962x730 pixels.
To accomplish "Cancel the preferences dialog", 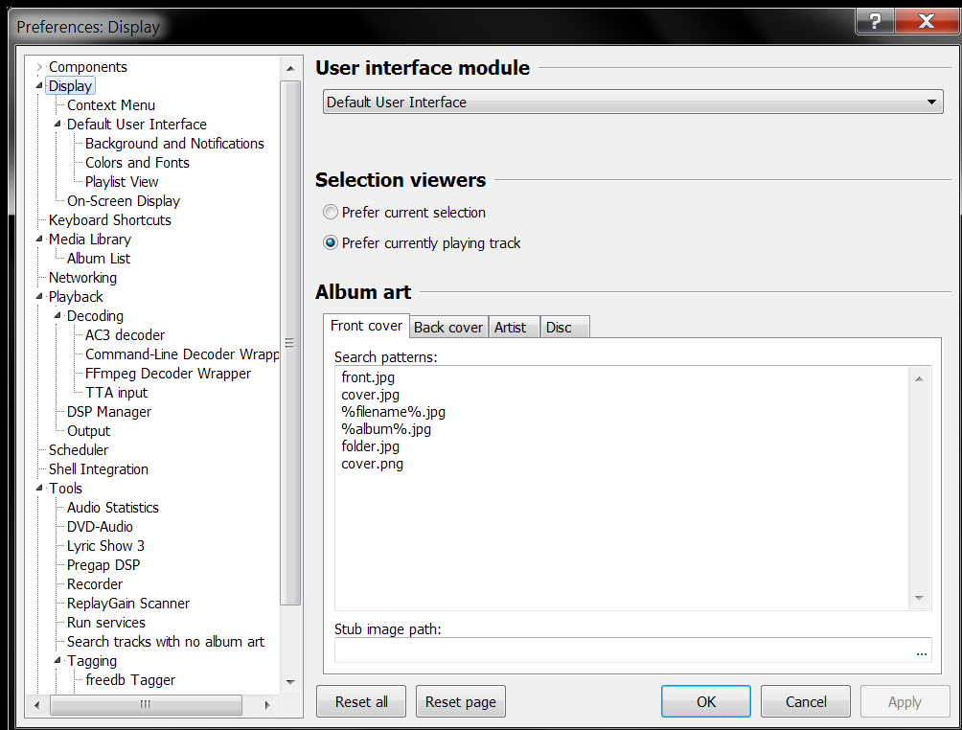I will [806, 702].
